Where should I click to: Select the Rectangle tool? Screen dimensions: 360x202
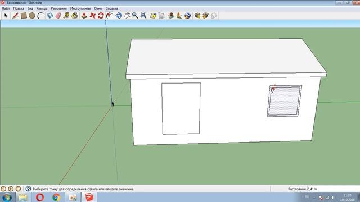pyautogui.click(x=24, y=16)
